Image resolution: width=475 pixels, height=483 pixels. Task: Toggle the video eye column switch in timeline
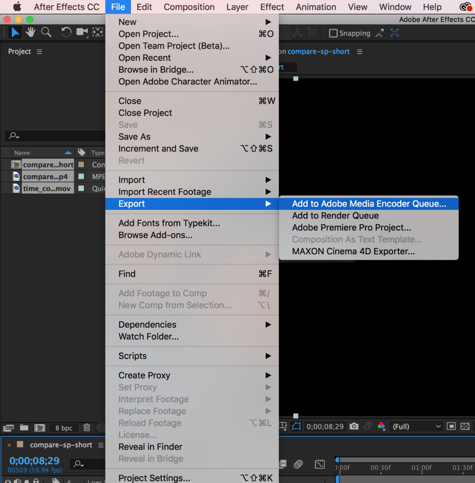pyautogui.click(x=8, y=481)
